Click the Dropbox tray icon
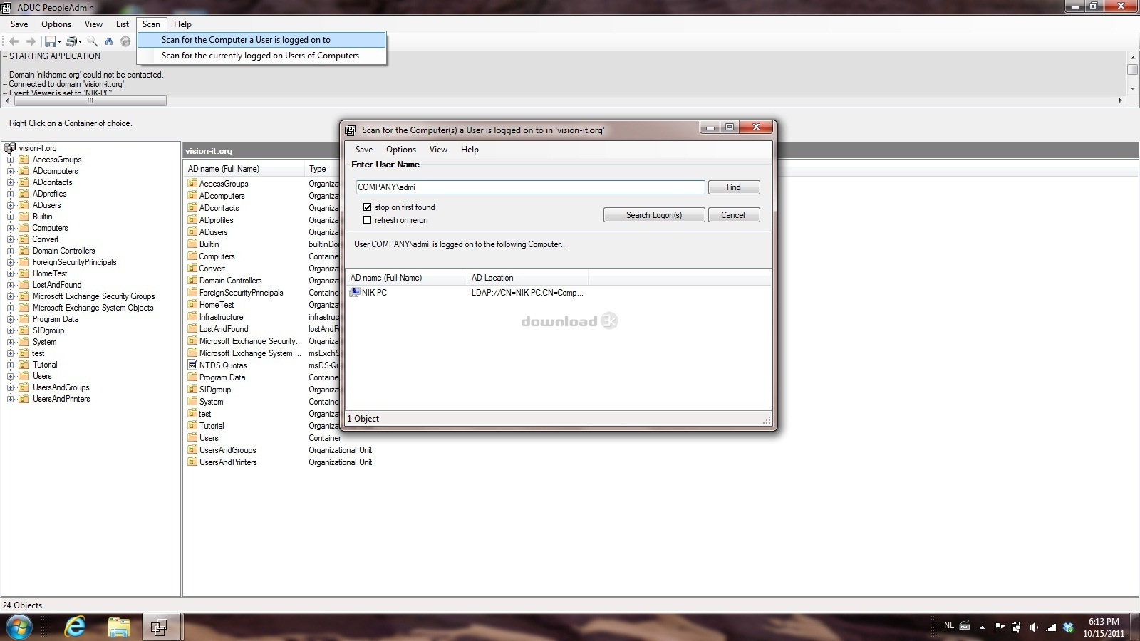This screenshot has height=641, width=1140. coord(1068,627)
